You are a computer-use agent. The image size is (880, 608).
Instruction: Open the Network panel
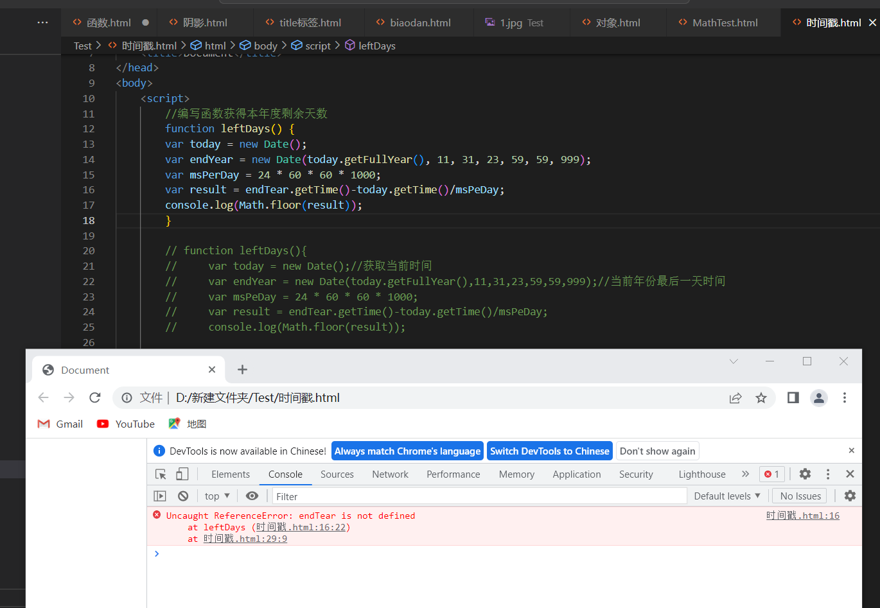click(x=390, y=474)
